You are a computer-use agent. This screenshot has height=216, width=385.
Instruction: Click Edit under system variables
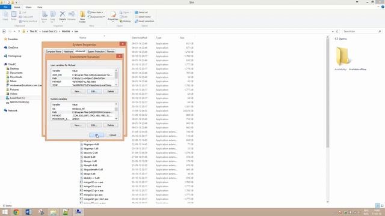click(94, 125)
